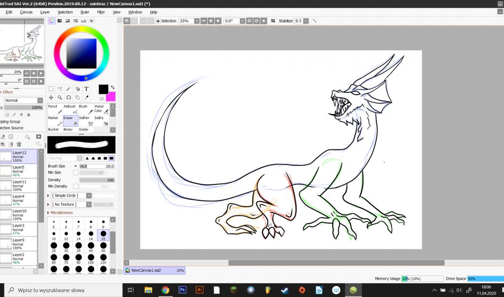The height and width of the screenshot is (297, 504).
Task: Select the Text tool
Action: 86,89
